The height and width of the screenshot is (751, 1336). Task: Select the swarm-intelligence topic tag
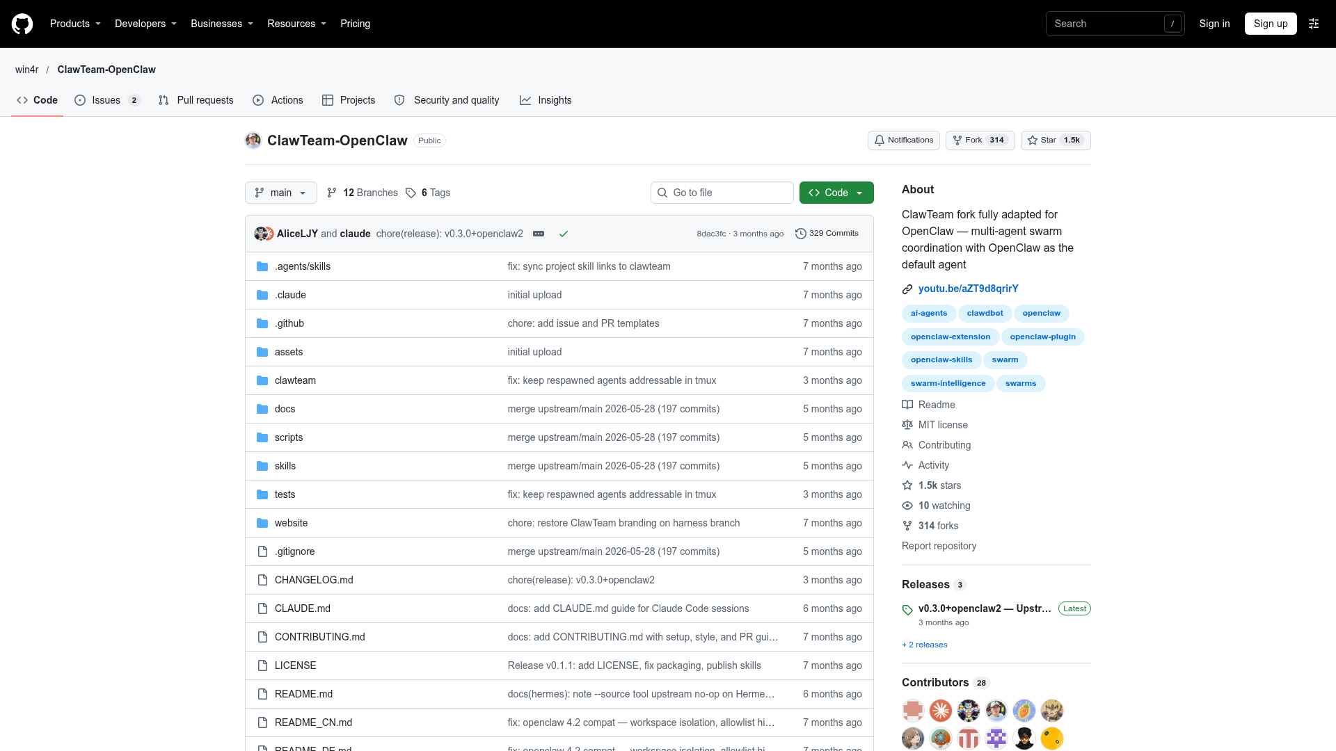pos(948,383)
